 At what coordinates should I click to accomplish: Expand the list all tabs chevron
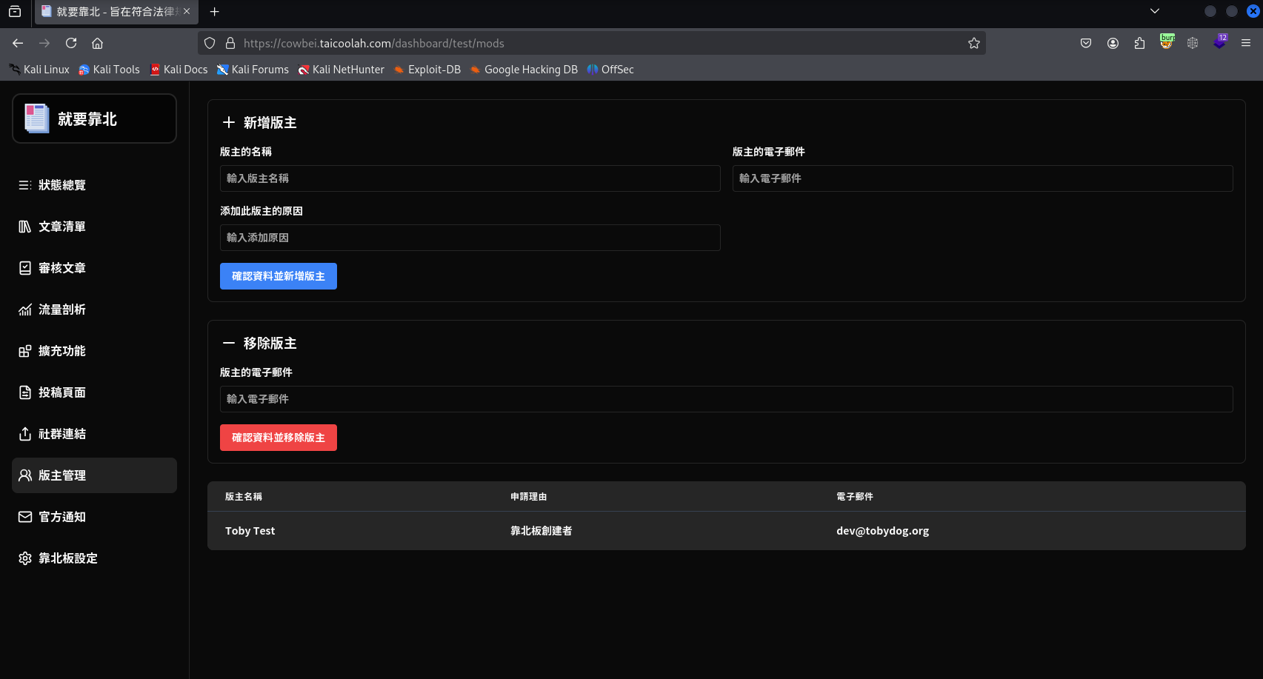1154,11
